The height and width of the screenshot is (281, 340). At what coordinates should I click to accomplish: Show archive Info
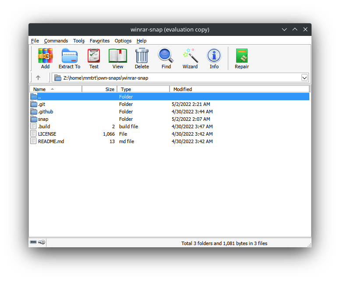click(214, 56)
